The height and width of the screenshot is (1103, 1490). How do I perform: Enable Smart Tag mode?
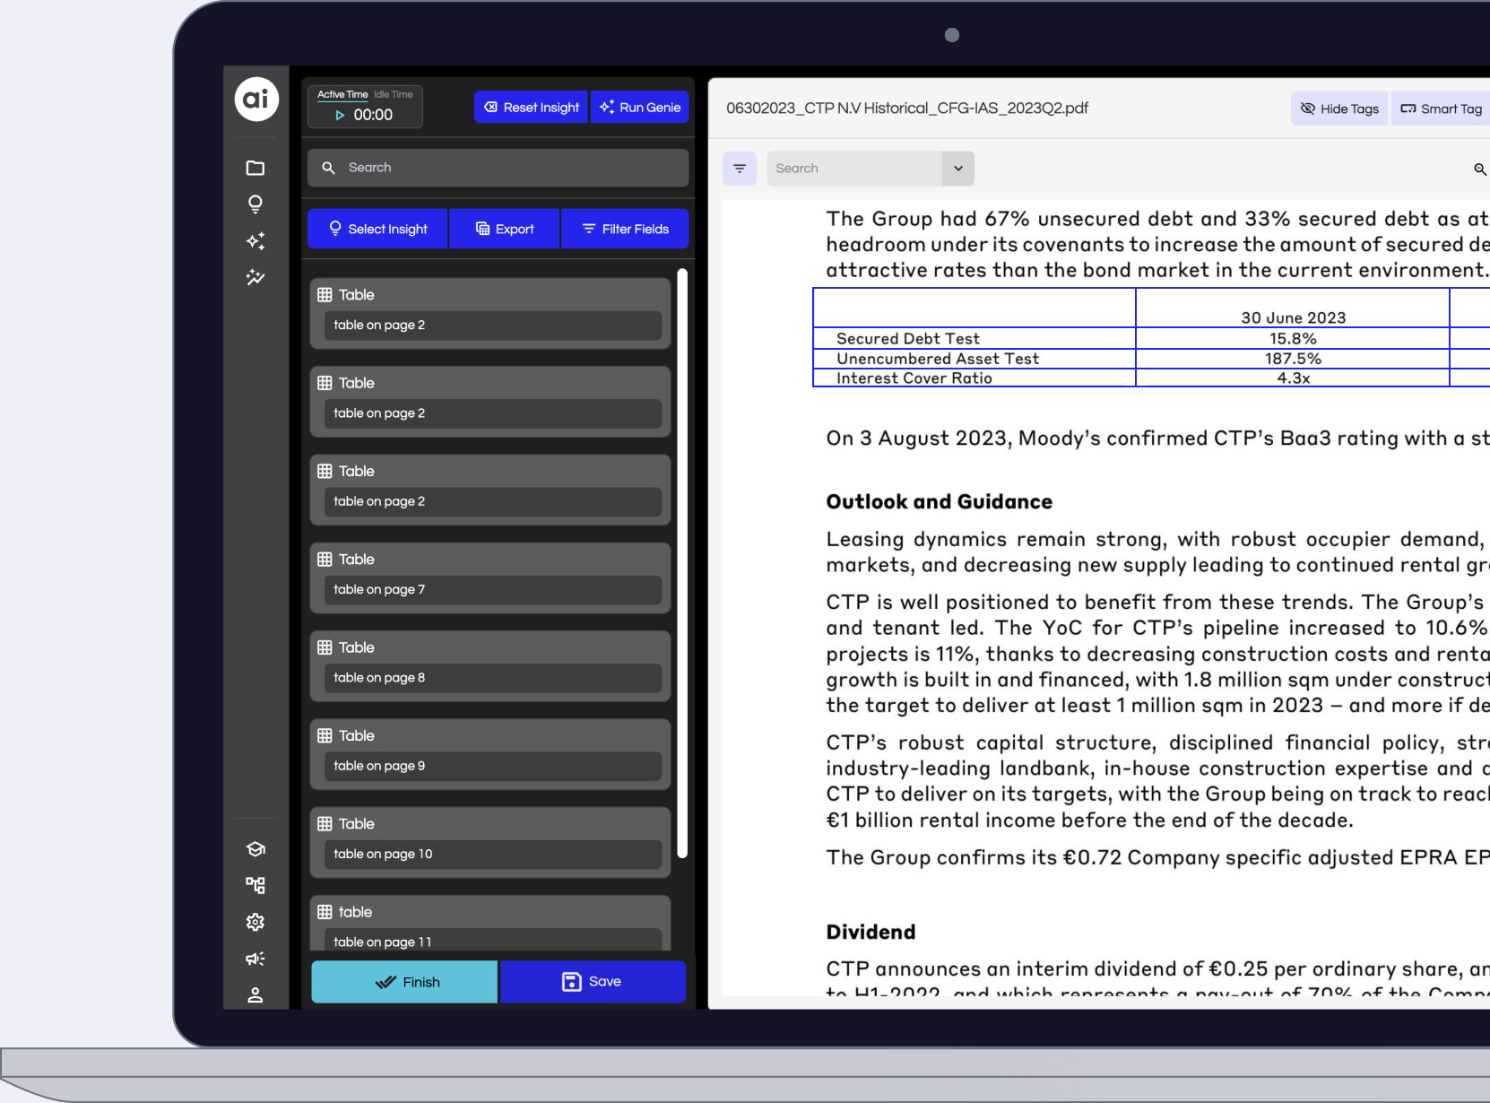coord(1441,109)
